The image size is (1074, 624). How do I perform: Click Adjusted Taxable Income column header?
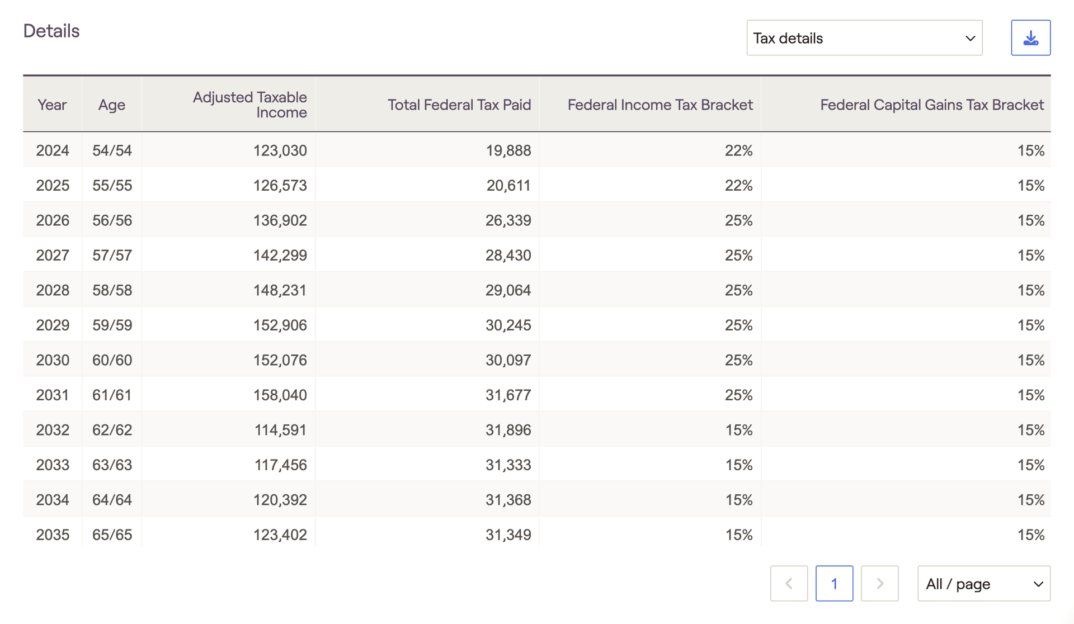pos(250,105)
